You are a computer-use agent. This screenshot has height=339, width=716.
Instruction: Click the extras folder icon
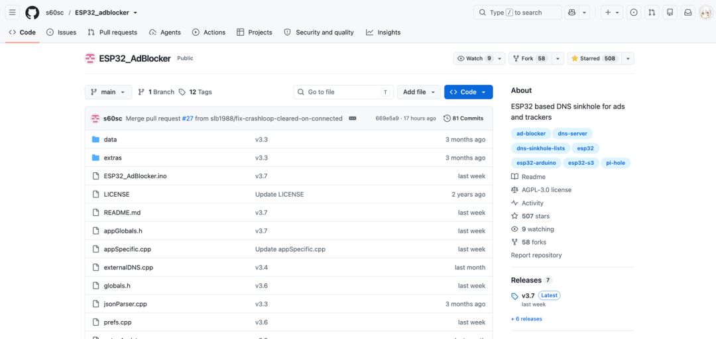click(x=96, y=158)
